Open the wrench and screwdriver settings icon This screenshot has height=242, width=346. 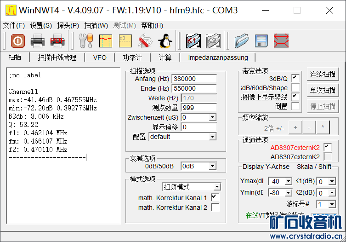pos(86,40)
